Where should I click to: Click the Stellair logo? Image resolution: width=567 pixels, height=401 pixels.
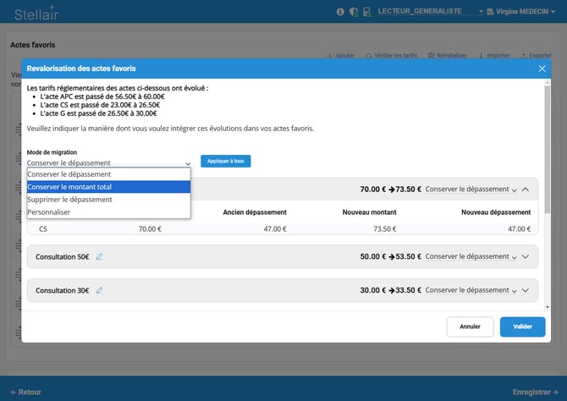[36, 12]
